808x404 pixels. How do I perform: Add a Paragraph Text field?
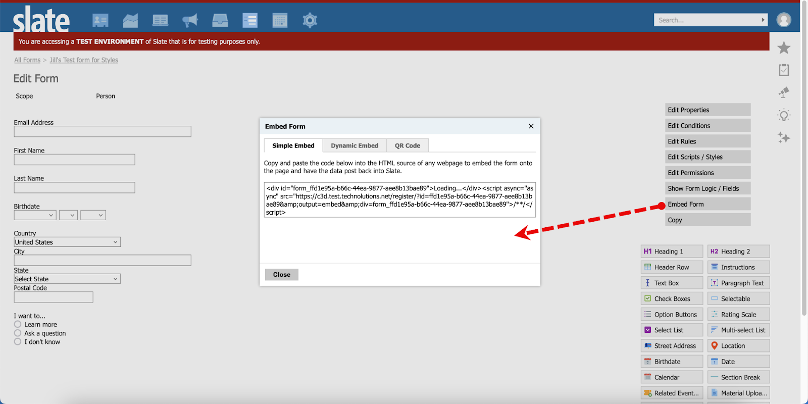click(738, 283)
